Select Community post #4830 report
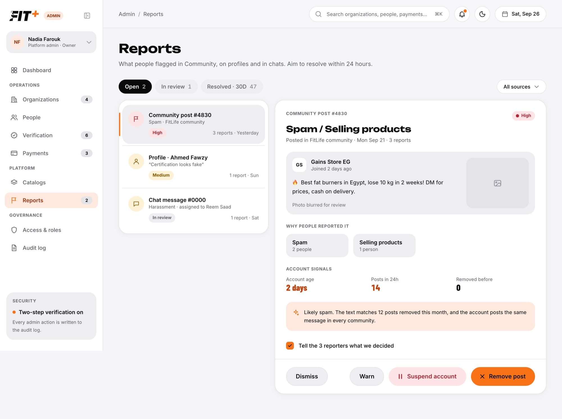 [194, 124]
